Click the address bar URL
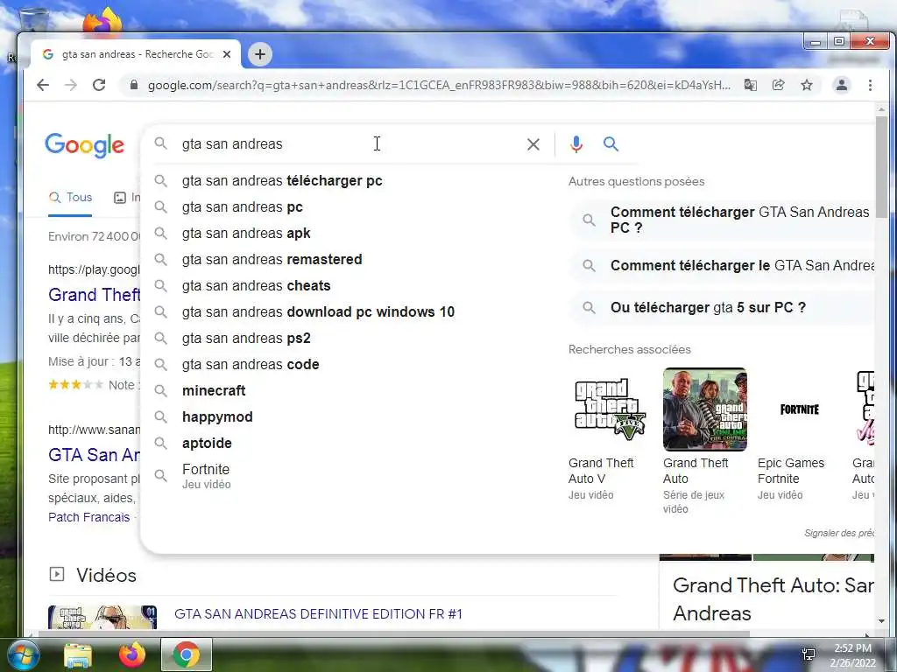This screenshot has height=672, width=897. [x=439, y=85]
